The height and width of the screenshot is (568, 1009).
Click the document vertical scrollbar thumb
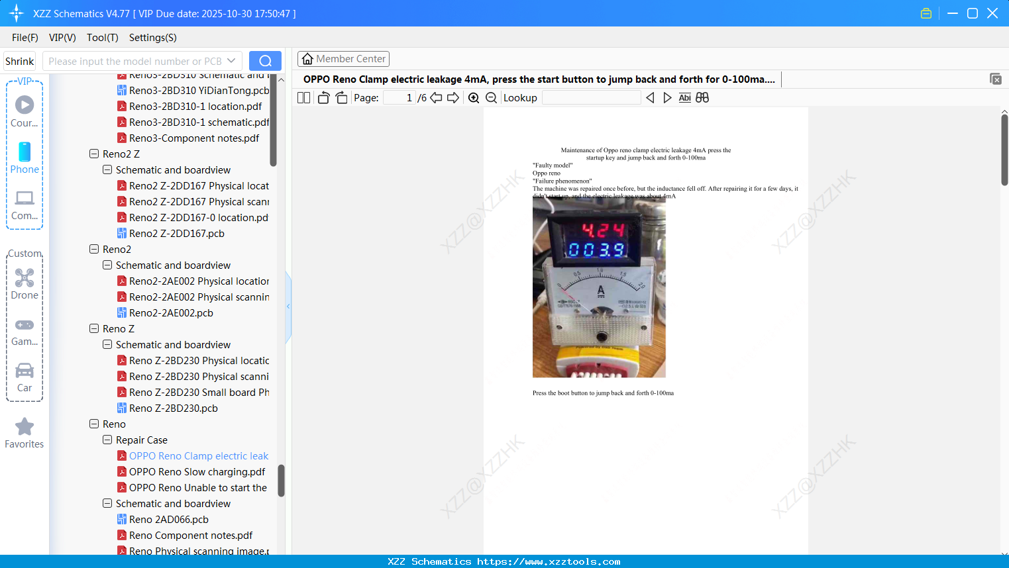[x=1004, y=150]
